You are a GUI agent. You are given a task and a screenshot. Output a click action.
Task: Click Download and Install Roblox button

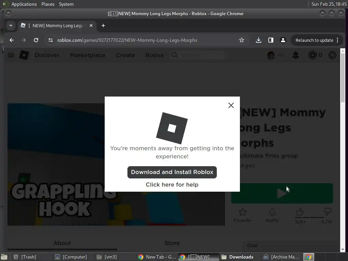(172, 172)
